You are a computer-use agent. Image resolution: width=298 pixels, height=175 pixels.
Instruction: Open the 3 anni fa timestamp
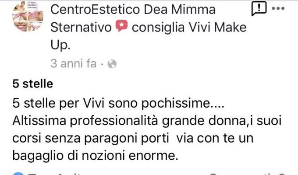tap(73, 63)
